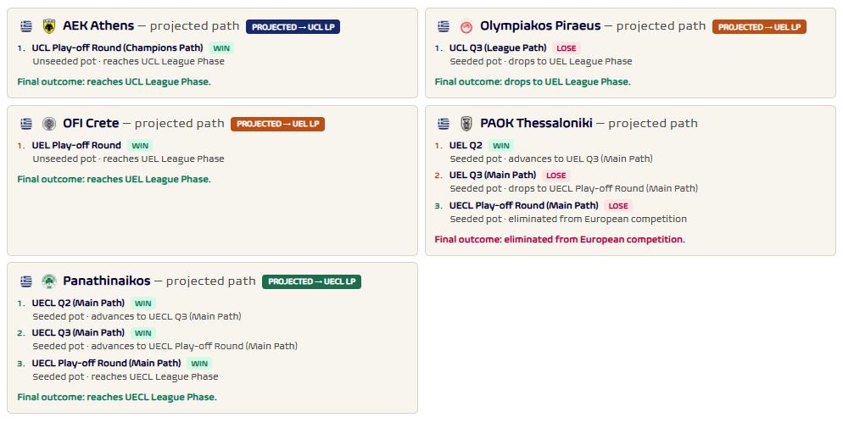Click the AEK Athens club crest
Screen dimensions: 843x423
[49, 26]
